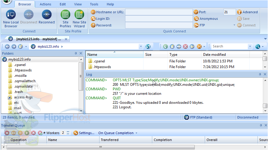Click the rename toolbar icon
The image size is (268, 150).
click(x=179, y=46)
